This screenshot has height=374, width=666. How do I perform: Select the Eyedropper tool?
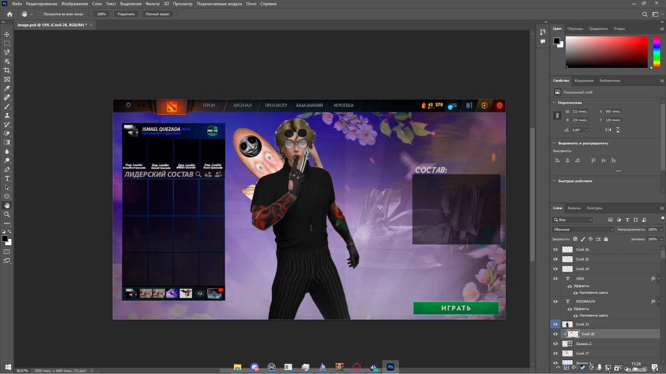tap(7, 89)
